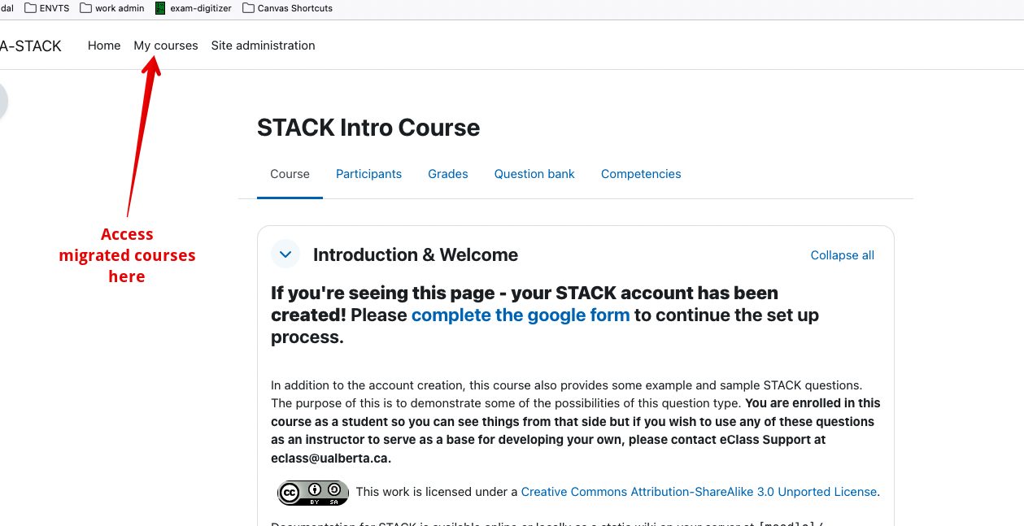Open the Question bank tab
Screen dimensions: 1024x526
[534, 174]
